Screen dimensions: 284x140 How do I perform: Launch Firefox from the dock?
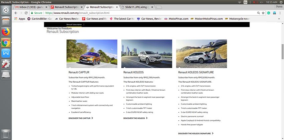pyautogui.click(x=6, y=32)
